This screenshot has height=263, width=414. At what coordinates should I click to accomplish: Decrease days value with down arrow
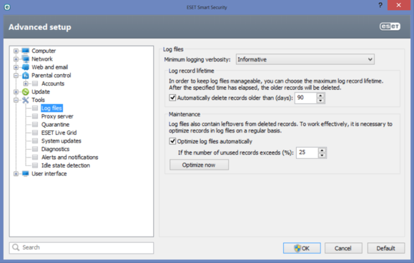point(320,100)
